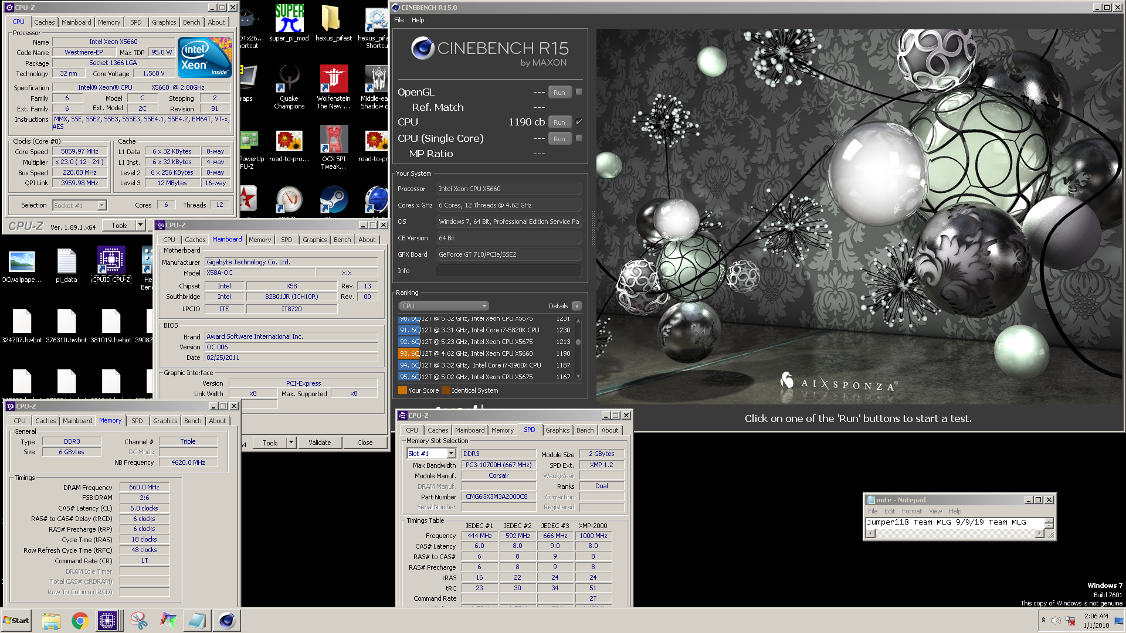Expand the Ranking CPU dropdown in Cinebench
Image resolution: width=1126 pixels, height=633 pixels.
[444, 306]
